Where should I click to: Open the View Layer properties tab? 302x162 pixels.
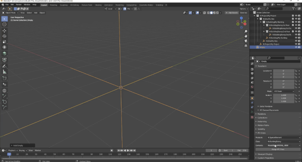pyautogui.click(x=252, y=78)
